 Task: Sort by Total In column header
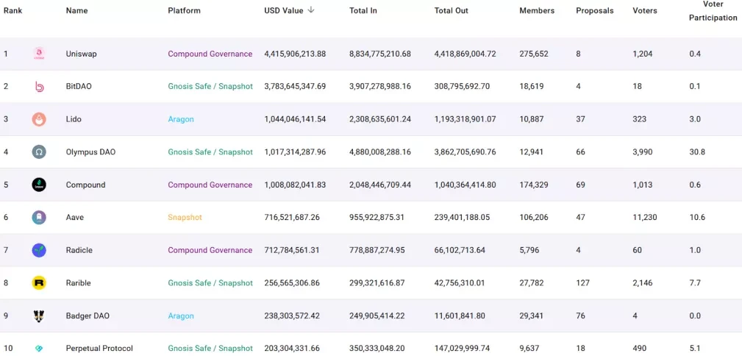[363, 10]
